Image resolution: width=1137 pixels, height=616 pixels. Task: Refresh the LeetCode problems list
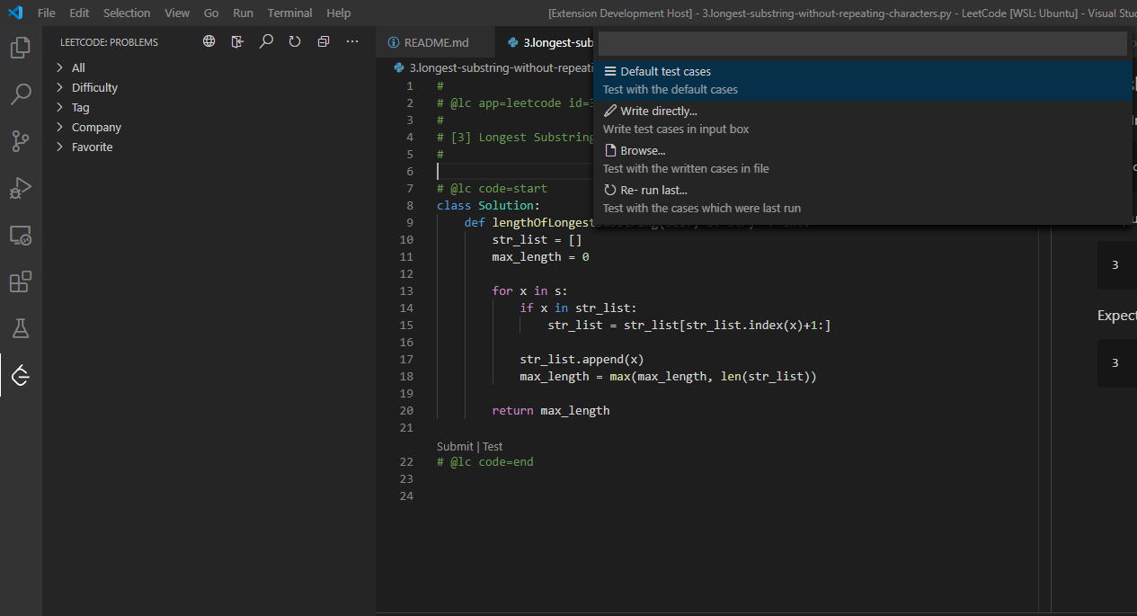pyautogui.click(x=295, y=41)
